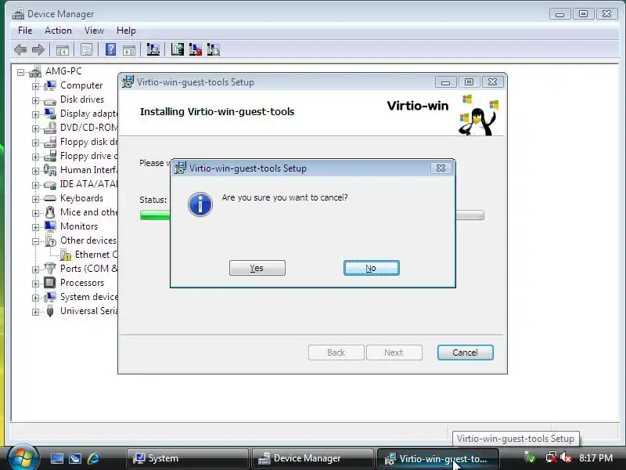This screenshot has width=626, height=470.
Task: Open the Windows Start orb
Action: pyautogui.click(x=23, y=457)
